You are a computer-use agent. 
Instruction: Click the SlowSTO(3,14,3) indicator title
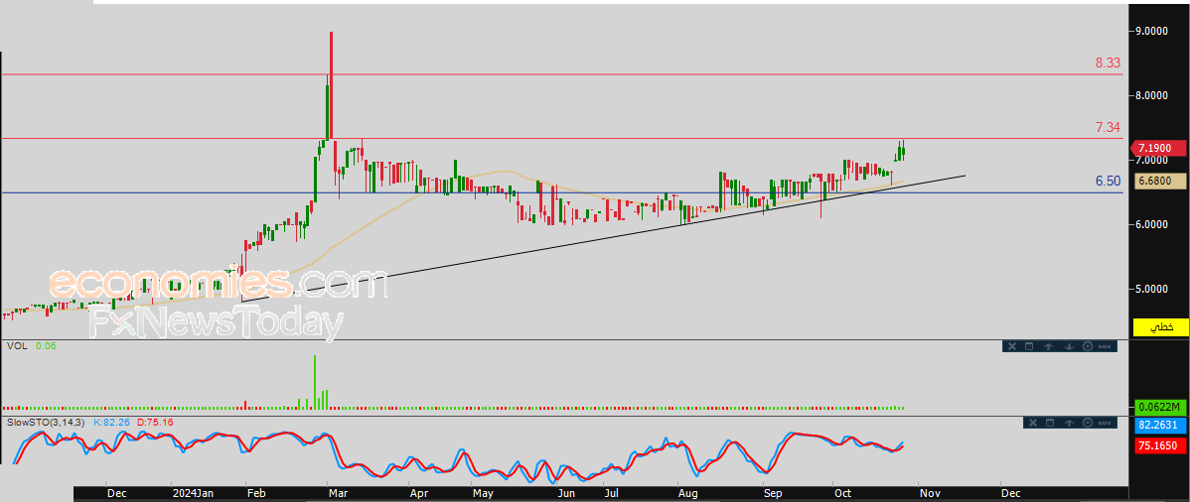47,421
